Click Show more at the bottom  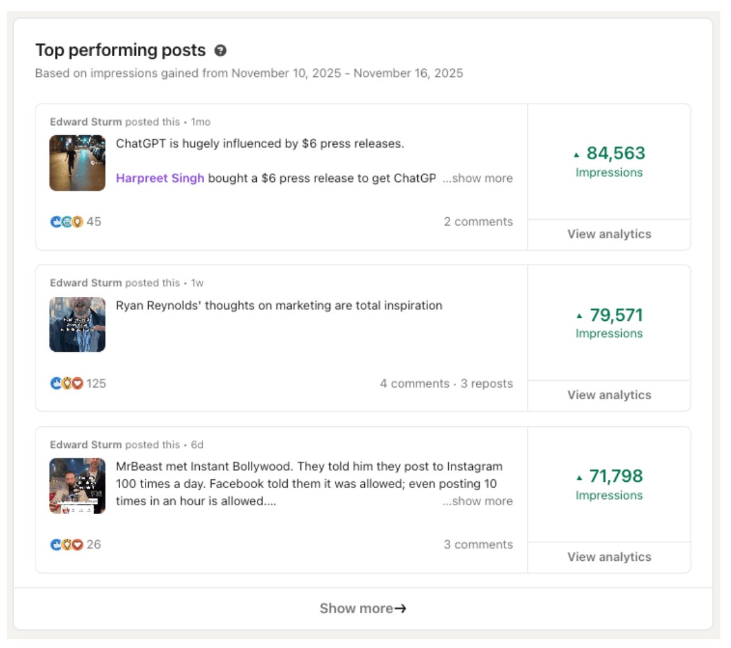tap(363, 608)
